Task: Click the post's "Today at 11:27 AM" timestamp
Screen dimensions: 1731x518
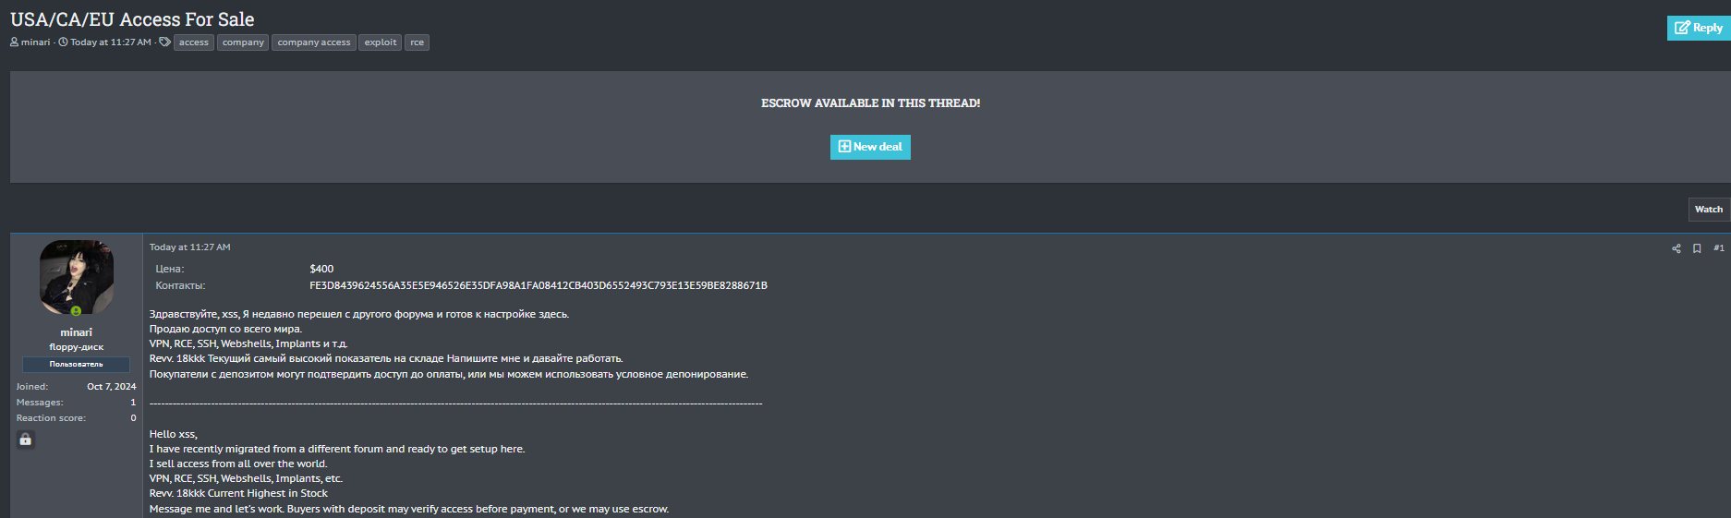Action: (189, 247)
